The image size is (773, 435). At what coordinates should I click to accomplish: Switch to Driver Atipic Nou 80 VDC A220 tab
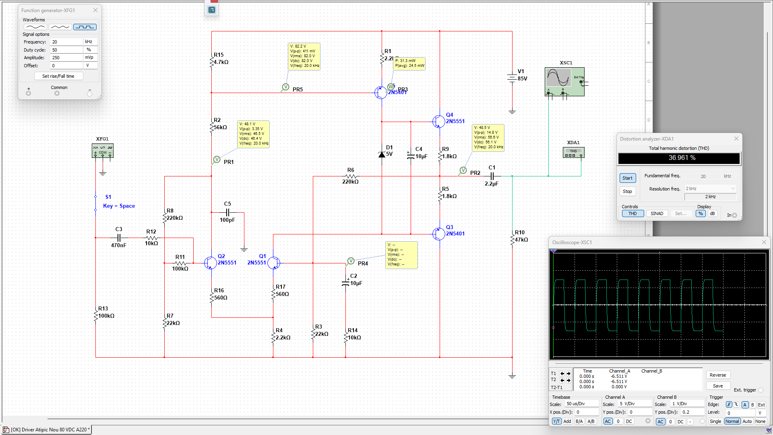(47, 430)
